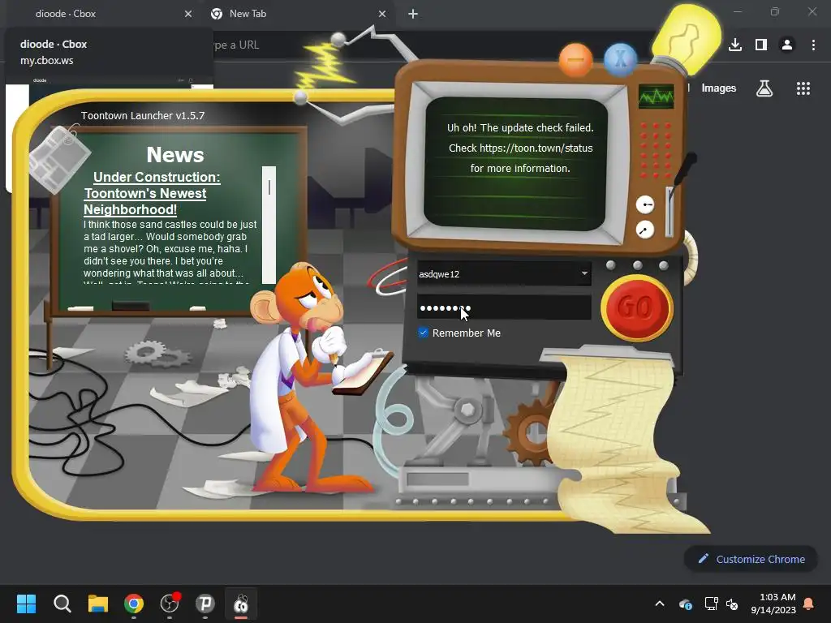Expand the username dropdown arrow

(584, 273)
